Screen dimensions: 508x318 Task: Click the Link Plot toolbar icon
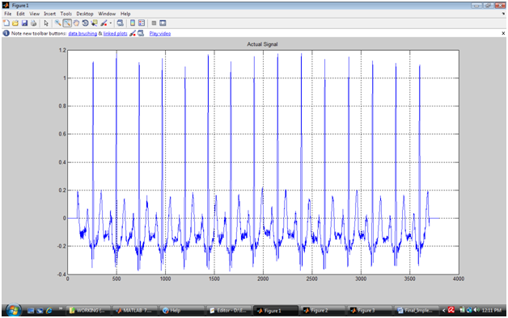(121, 23)
